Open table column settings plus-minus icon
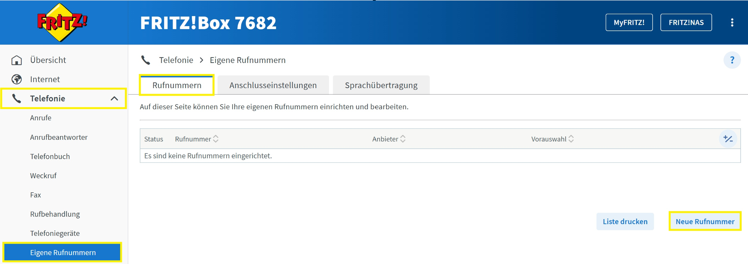The image size is (748, 264). click(728, 139)
